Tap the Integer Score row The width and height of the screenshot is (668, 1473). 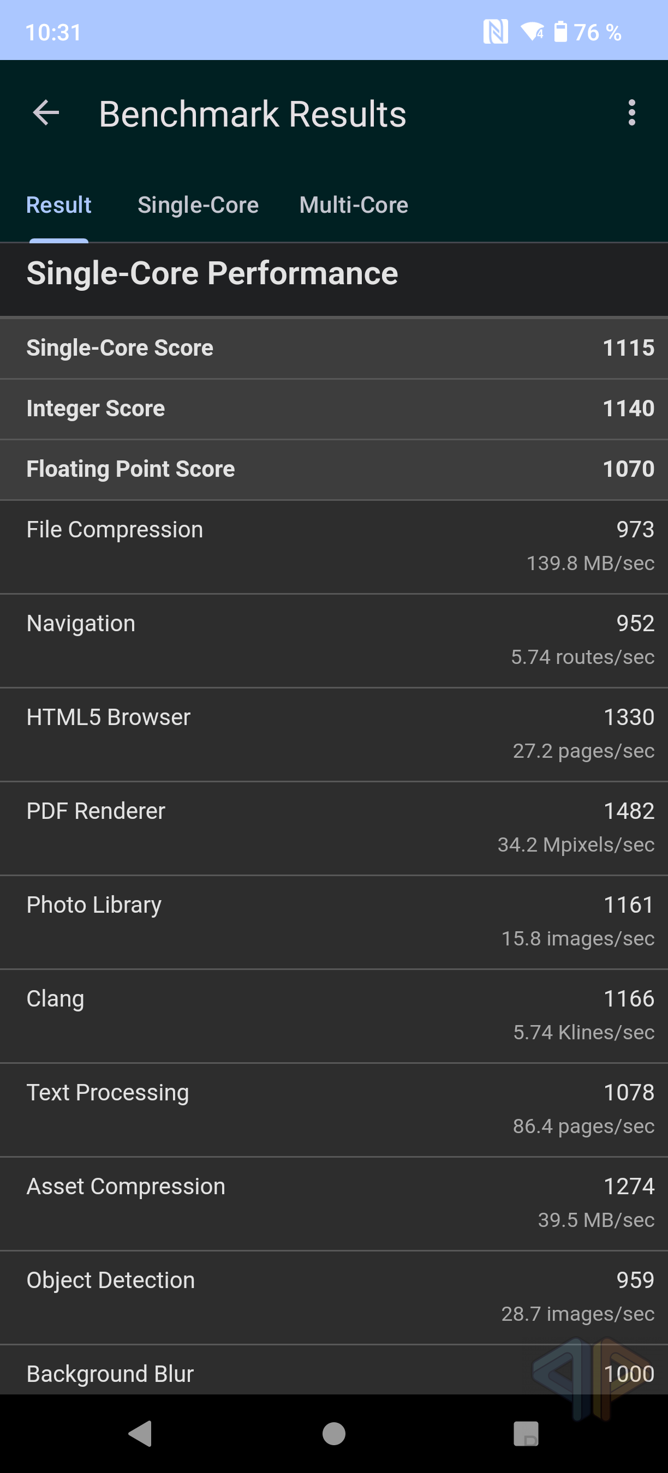334,409
